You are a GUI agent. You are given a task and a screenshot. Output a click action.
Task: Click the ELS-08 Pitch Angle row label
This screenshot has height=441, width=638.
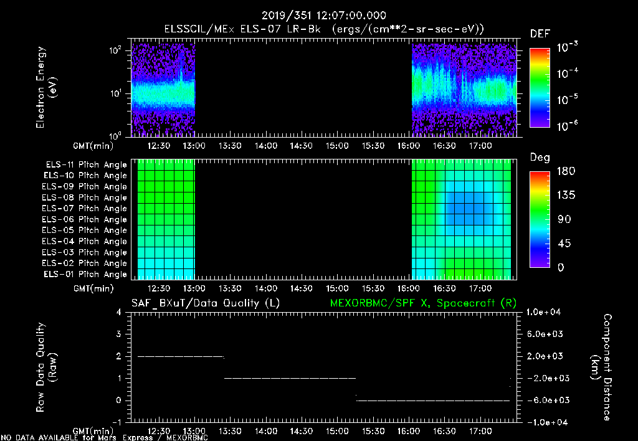(x=84, y=197)
